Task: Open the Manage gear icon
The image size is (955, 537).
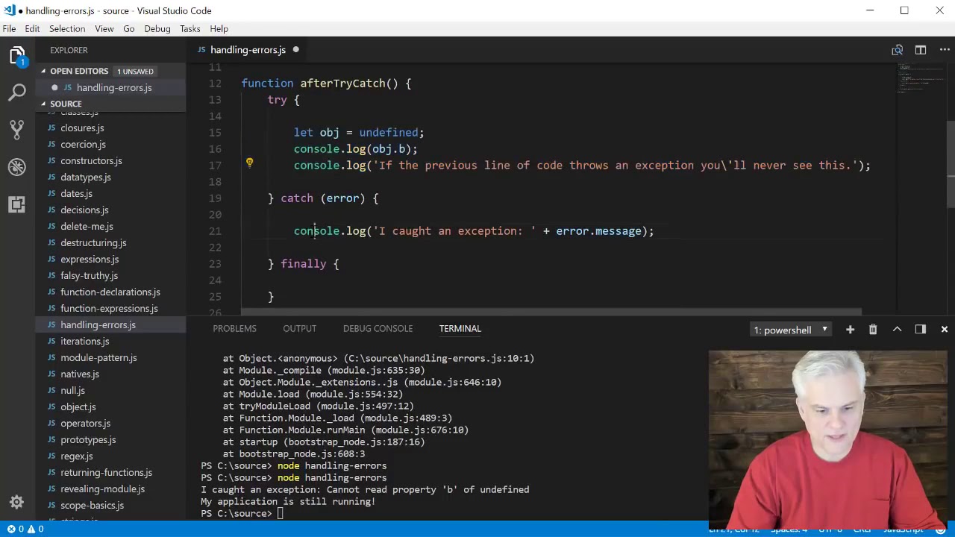Action: point(17,502)
